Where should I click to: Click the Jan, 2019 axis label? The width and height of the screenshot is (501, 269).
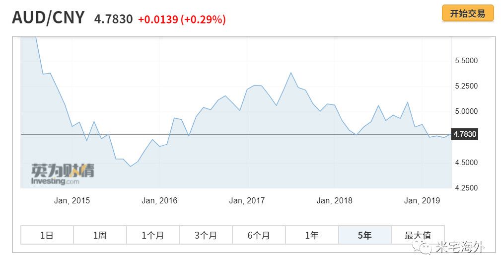coord(422,201)
